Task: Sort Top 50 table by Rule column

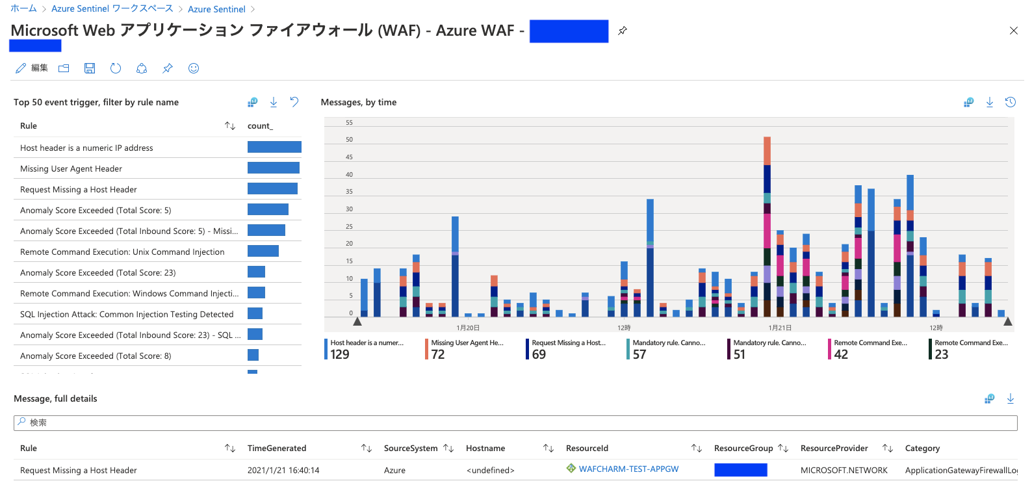Action: [230, 125]
